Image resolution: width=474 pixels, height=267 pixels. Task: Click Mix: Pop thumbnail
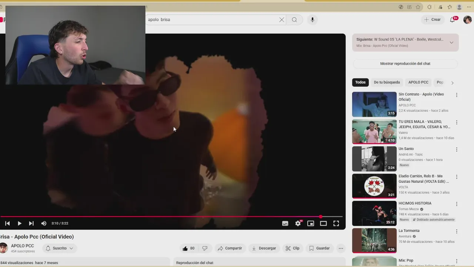(x=374, y=261)
